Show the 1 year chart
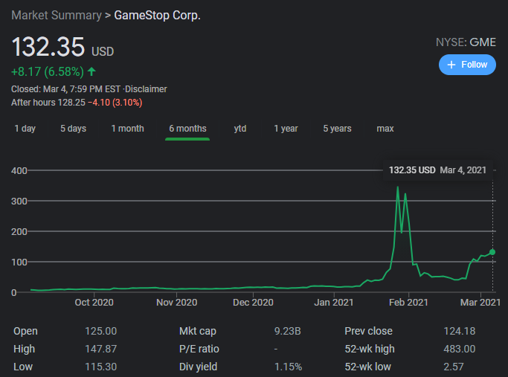 point(286,129)
